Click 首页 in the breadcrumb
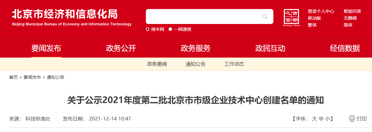 pos(13,77)
